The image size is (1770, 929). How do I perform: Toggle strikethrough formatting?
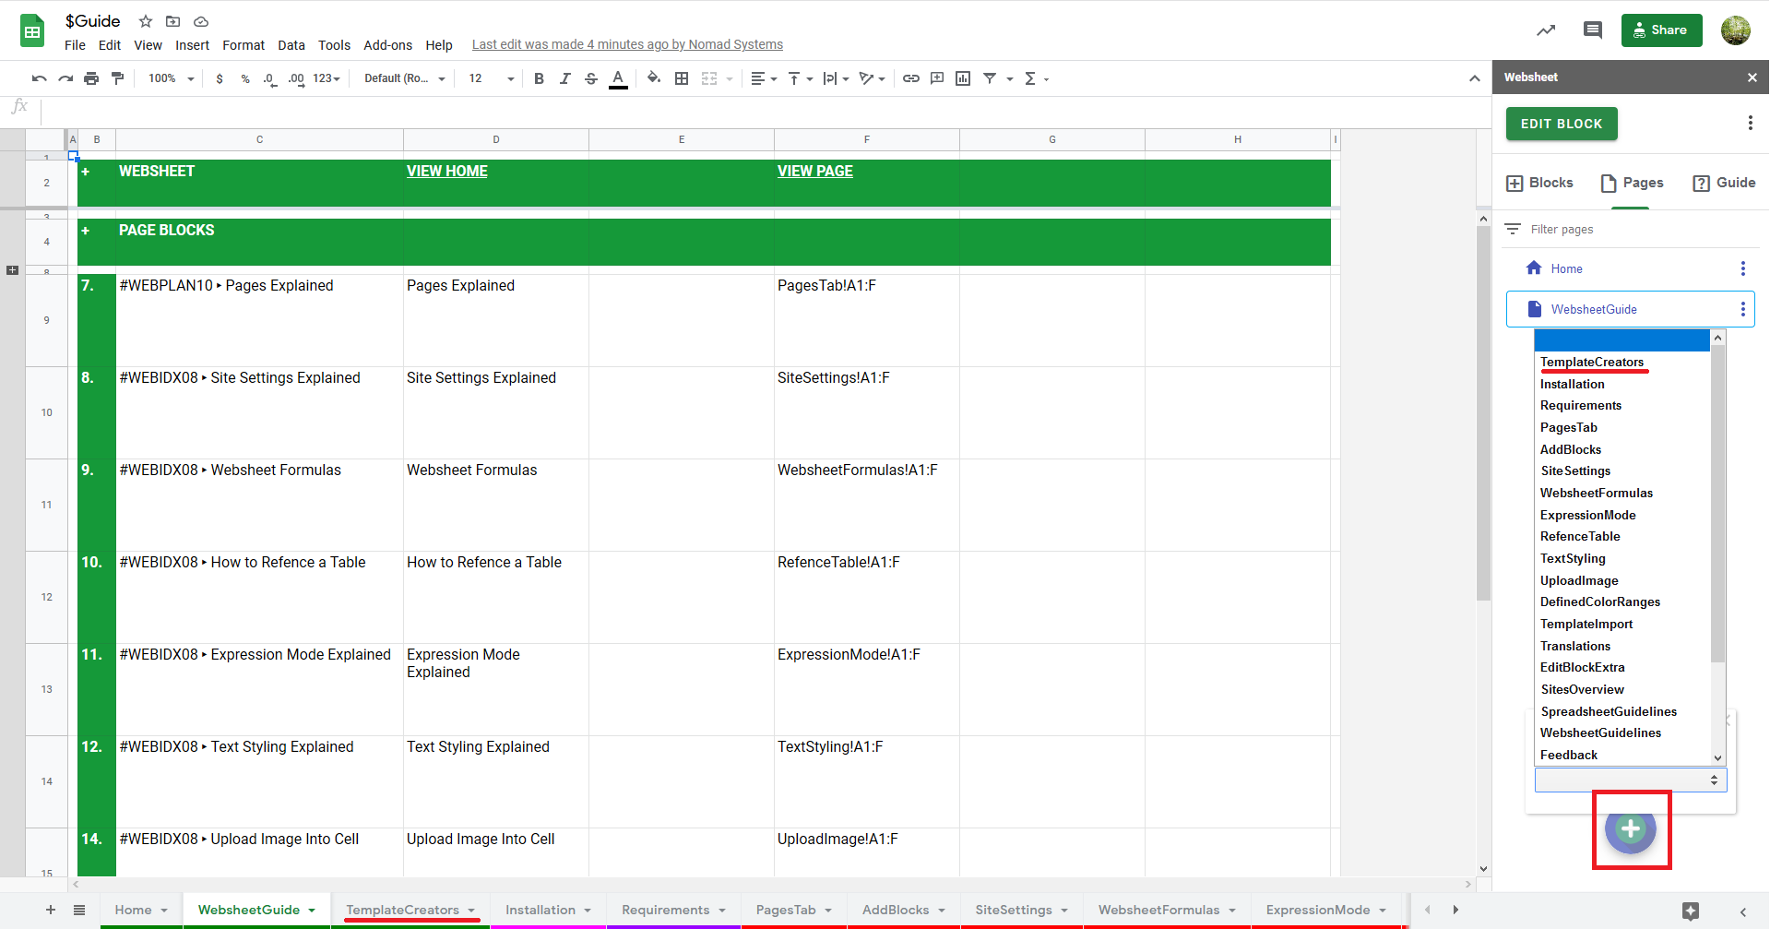pyautogui.click(x=591, y=78)
